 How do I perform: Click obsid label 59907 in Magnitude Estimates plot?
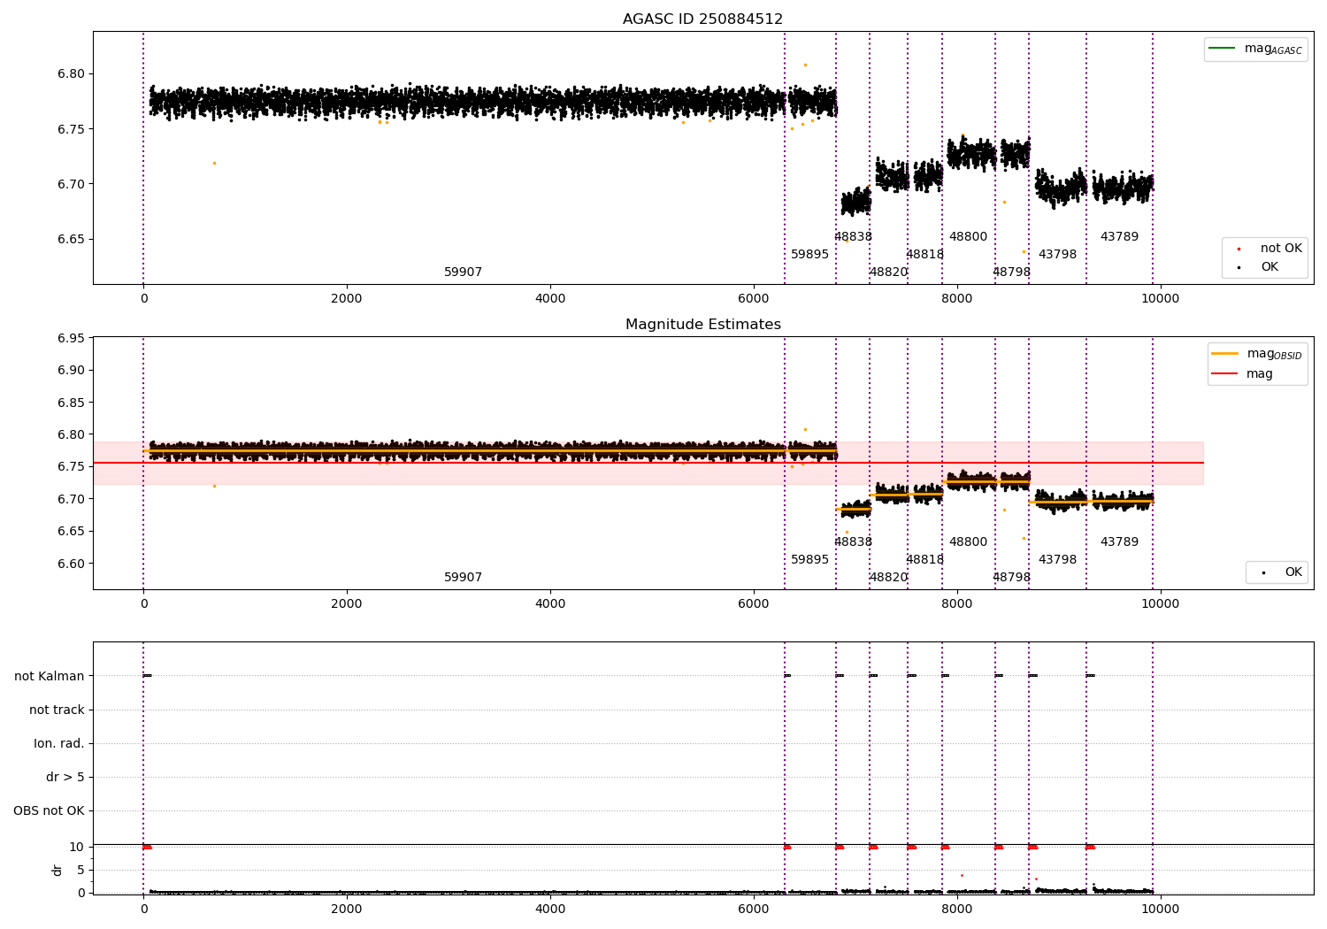463,578
